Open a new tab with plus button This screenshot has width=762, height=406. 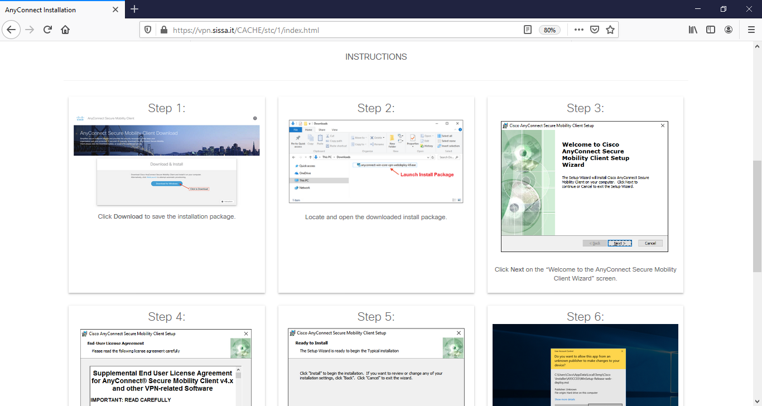(134, 9)
